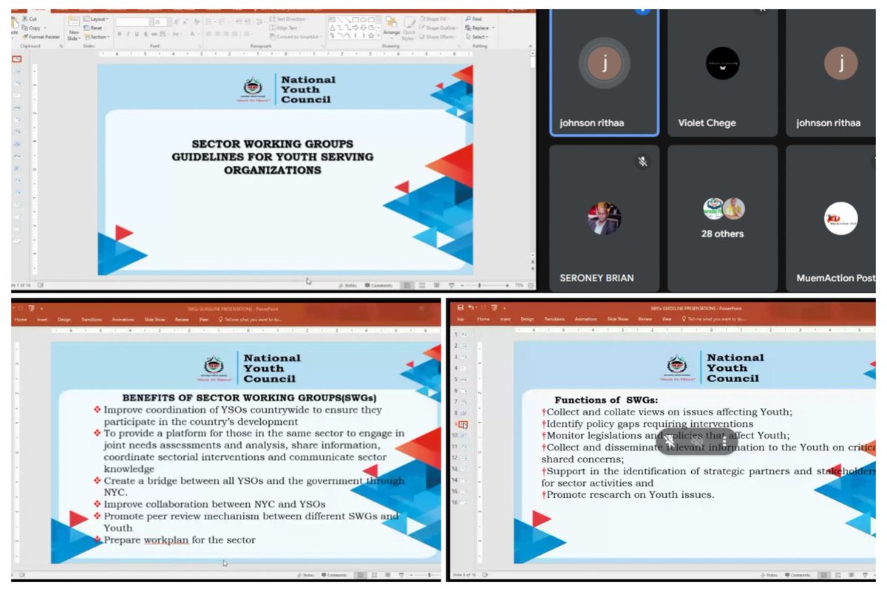The image size is (887, 591).
Task: Open the font size combo box
Action: tap(160, 22)
